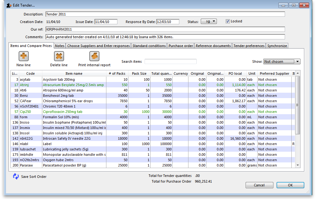Click the Delete line cross icon

pos(59,56)
